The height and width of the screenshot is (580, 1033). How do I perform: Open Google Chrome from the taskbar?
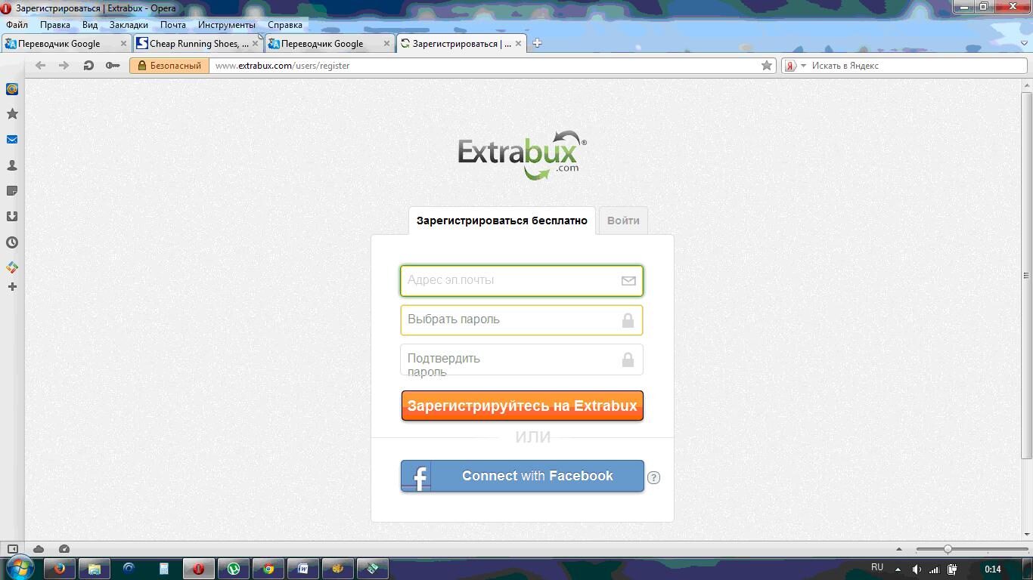click(268, 569)
